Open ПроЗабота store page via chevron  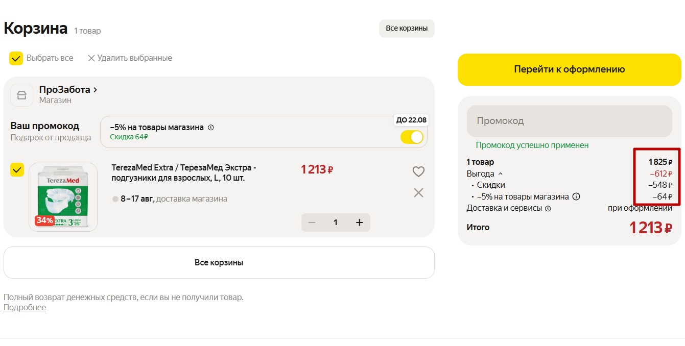[x=95, y=90]
